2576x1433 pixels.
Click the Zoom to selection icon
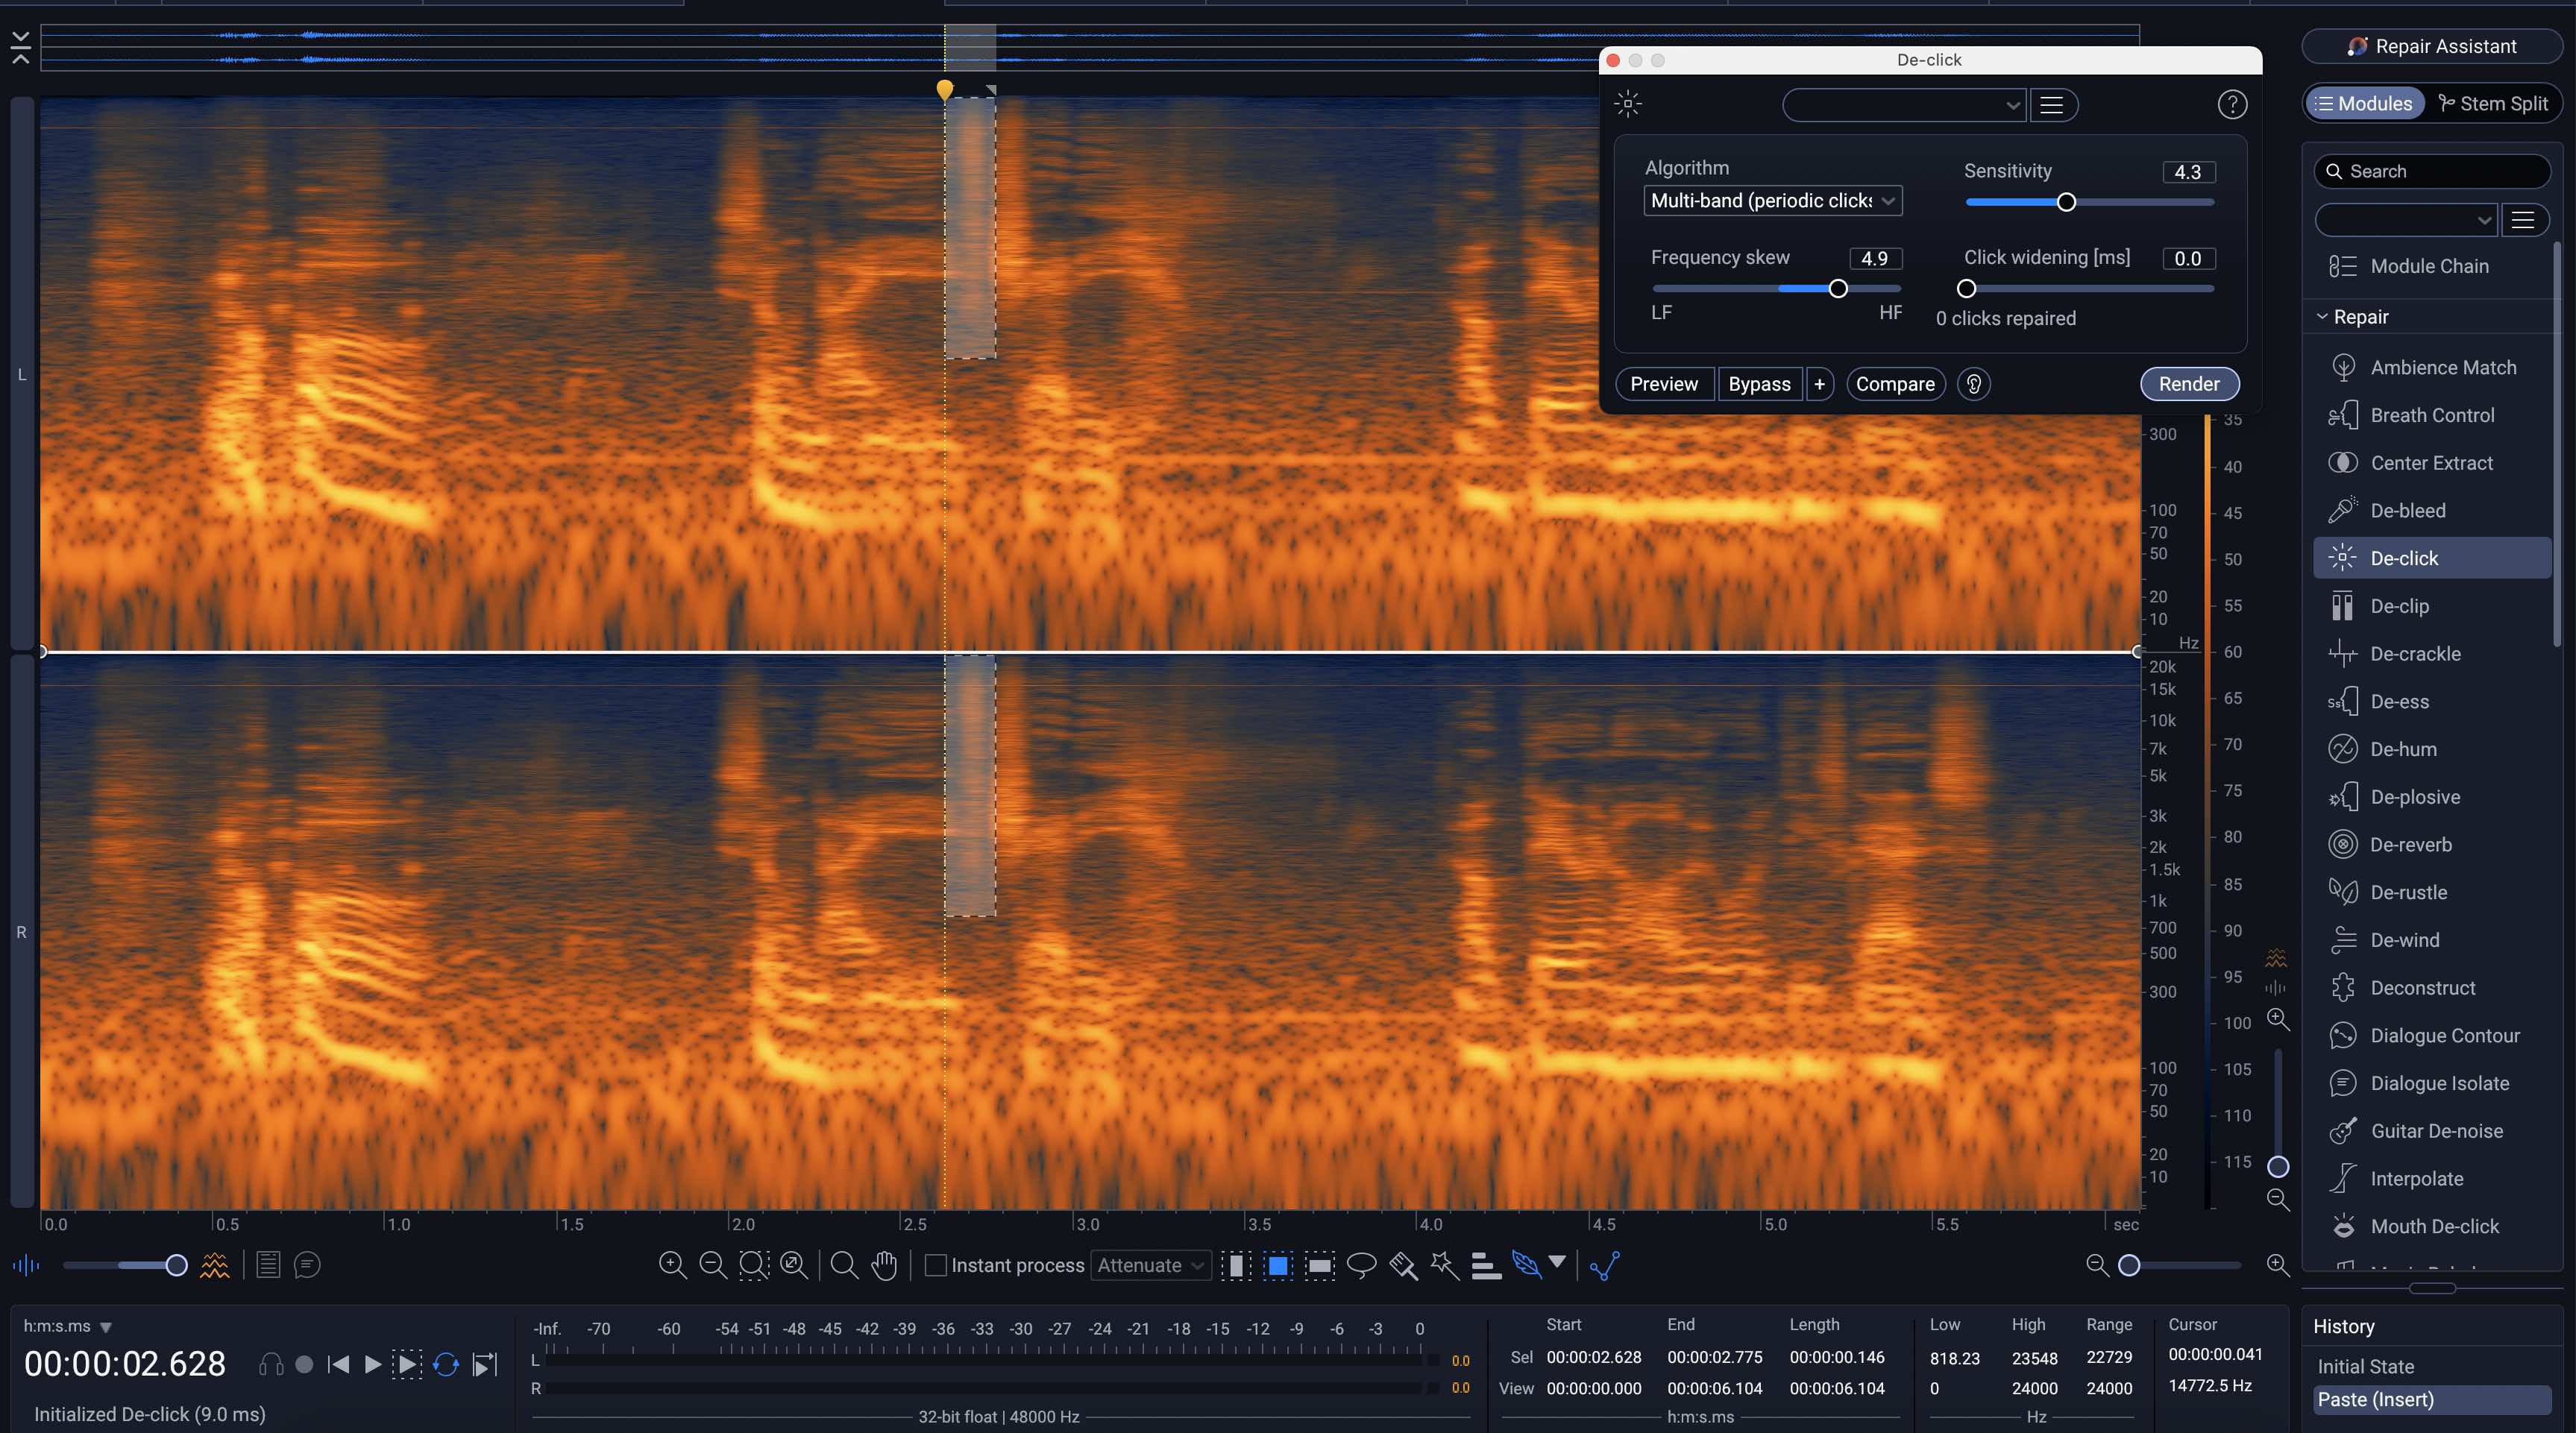point(754,1265)
